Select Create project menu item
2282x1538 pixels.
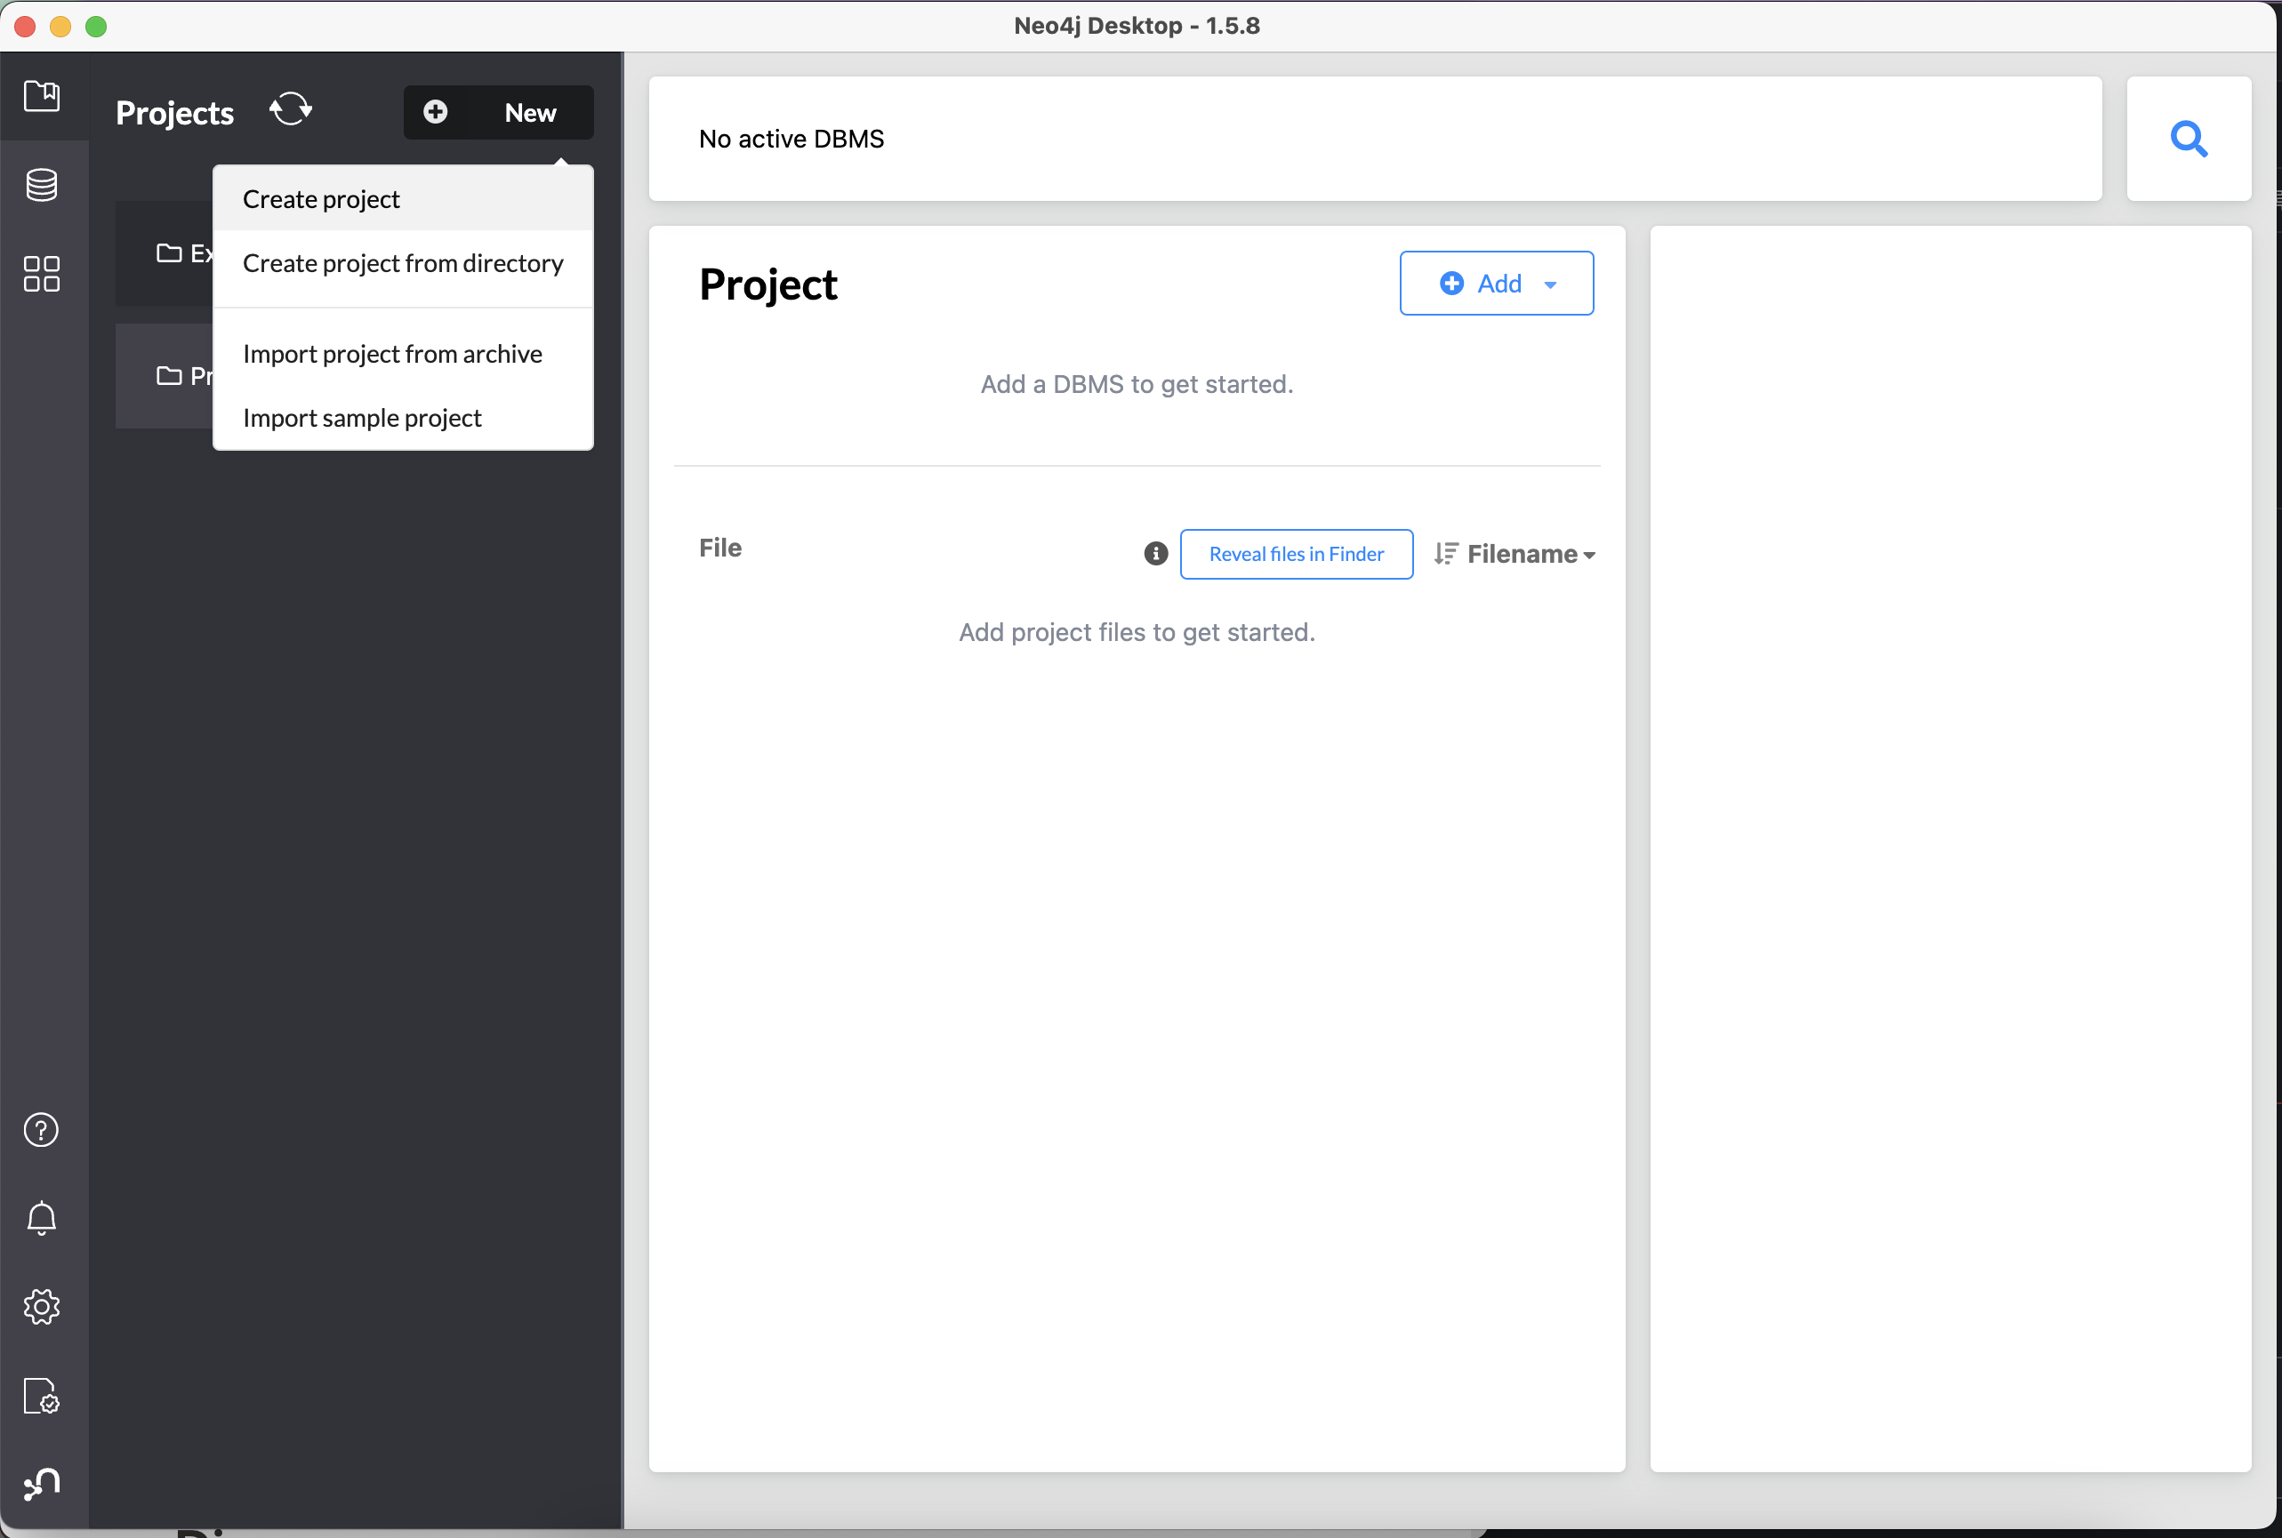[x=322, y=199]
